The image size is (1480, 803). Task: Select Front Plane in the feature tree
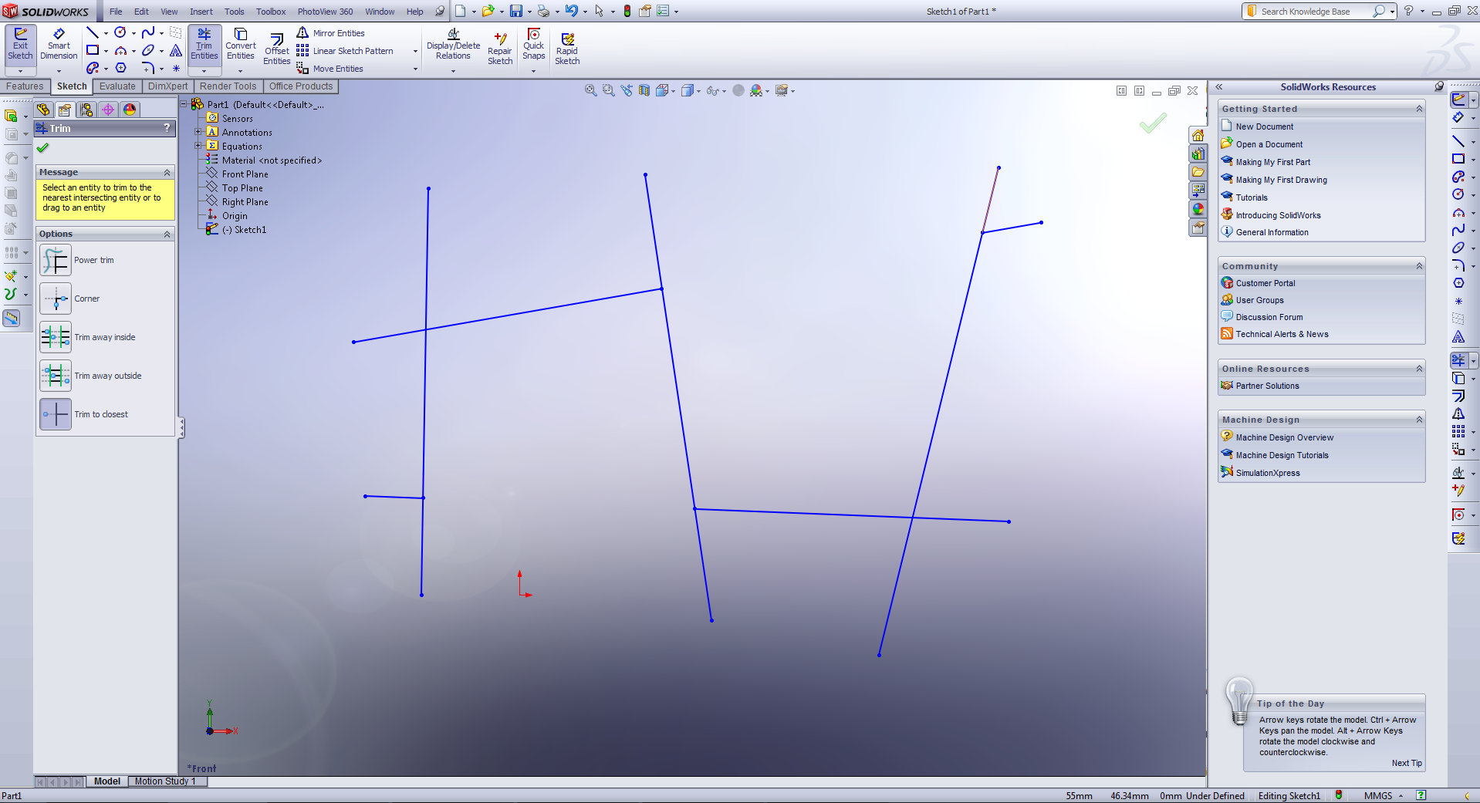click(245, 174)
